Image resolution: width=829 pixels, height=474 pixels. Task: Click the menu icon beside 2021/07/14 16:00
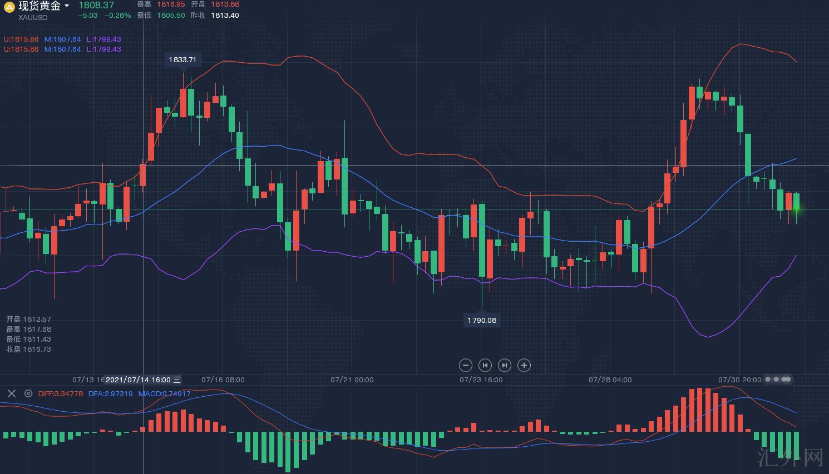coord(177,380)
